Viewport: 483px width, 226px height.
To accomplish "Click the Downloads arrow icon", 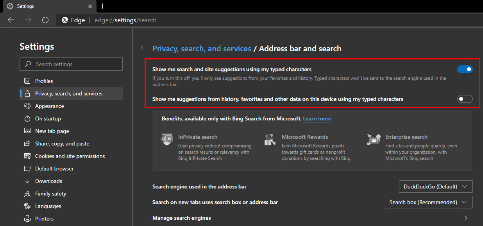I will tap(27, 181).
